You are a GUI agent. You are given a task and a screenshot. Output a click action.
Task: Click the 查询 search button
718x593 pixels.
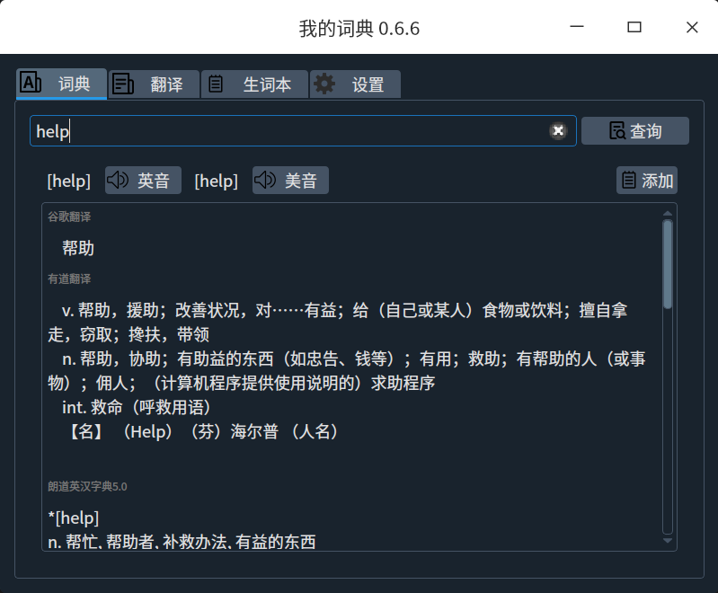tap(634, 131)
